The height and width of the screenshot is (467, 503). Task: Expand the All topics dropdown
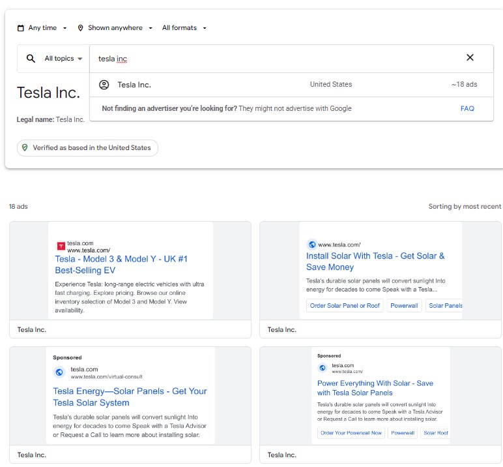click(63, 59)
